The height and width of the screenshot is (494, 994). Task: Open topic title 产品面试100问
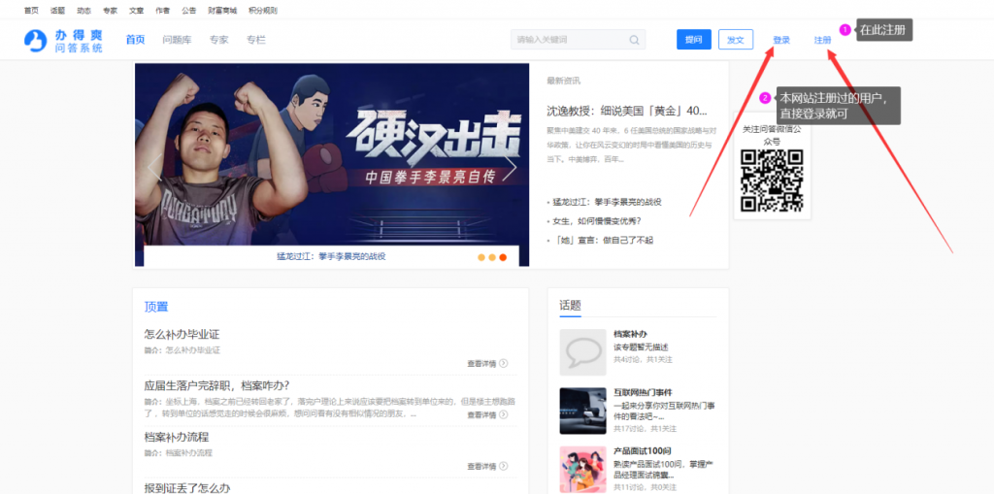(x=643, y=451)
